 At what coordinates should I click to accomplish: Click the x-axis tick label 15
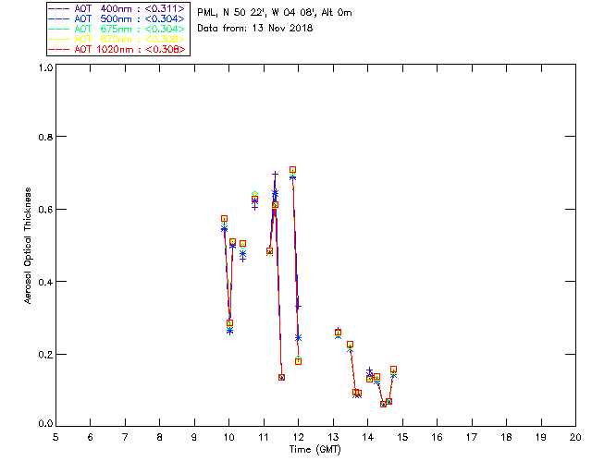(402, 437)
